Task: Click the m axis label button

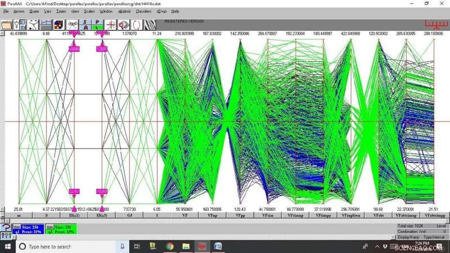Action: click(x=19, y=215)
